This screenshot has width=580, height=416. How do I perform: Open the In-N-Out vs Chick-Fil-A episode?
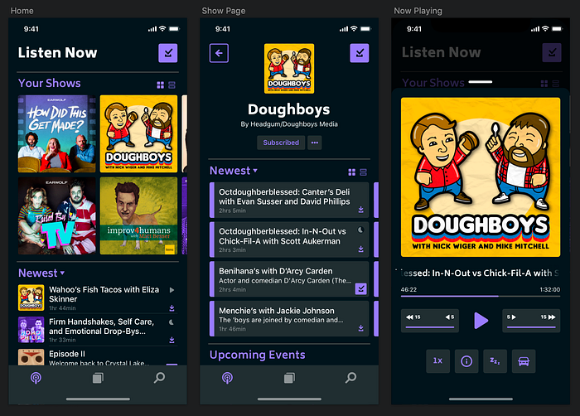pyautogui.click(x=289, y=239)
